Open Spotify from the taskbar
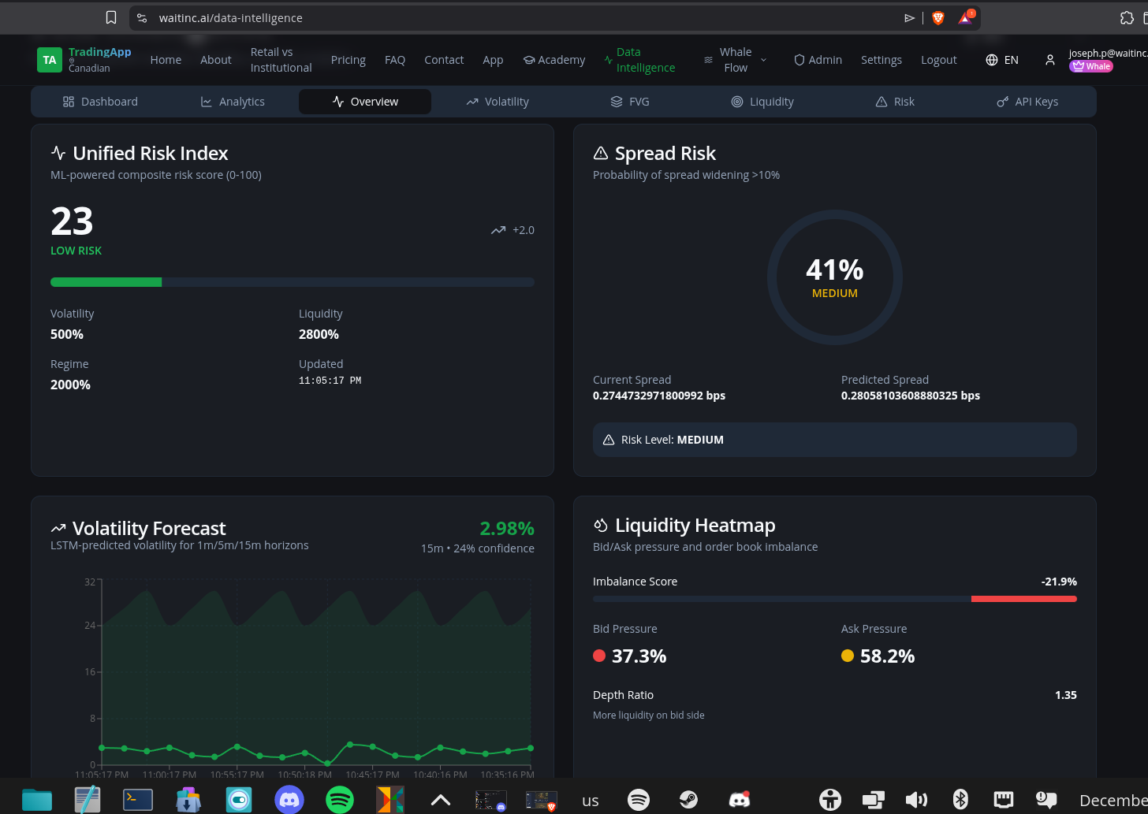 [339, 799]
